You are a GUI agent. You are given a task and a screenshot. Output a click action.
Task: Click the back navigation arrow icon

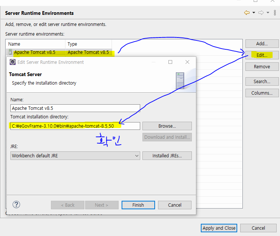pyautogui.click(x=247, y=13)
